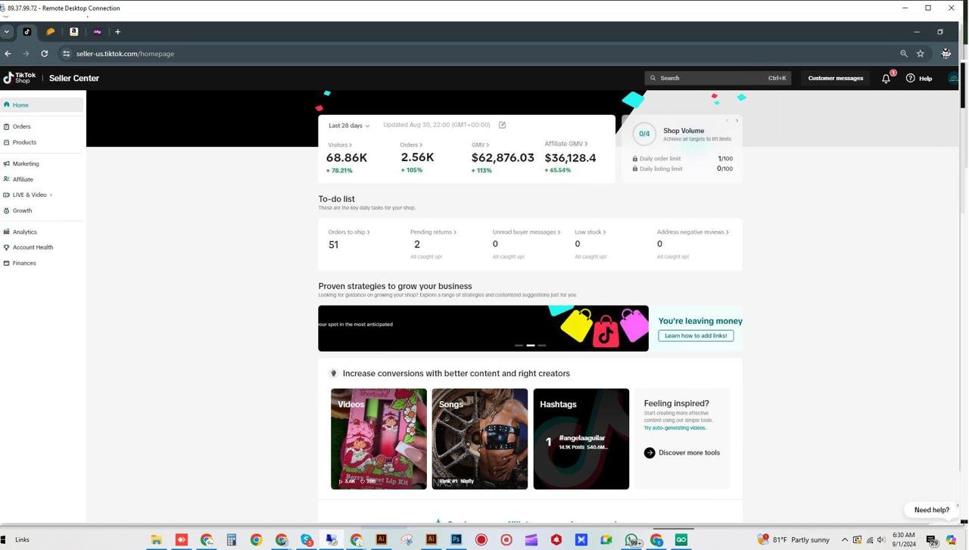
Task: Open the Songs inspiration thumbnail
Action: pyautogui.click(x=480, y=439)
